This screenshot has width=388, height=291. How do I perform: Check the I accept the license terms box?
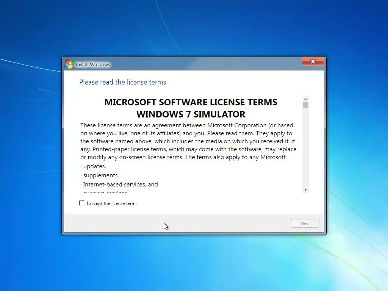click(x=82, y=203)
